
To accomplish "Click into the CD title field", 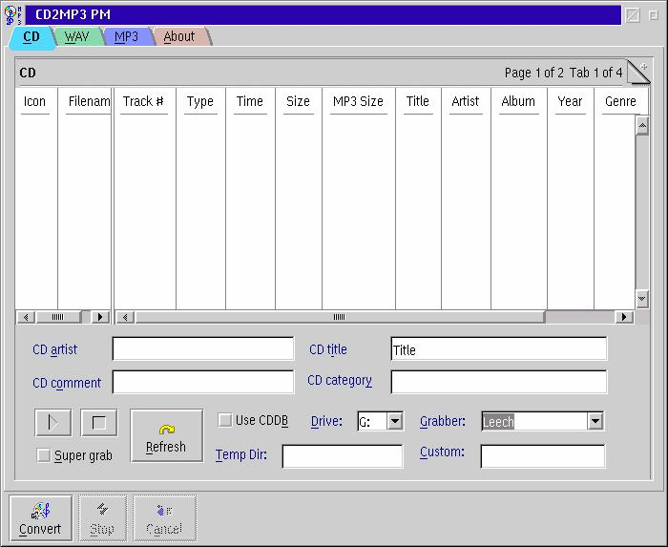I will (x=498, y=348).
